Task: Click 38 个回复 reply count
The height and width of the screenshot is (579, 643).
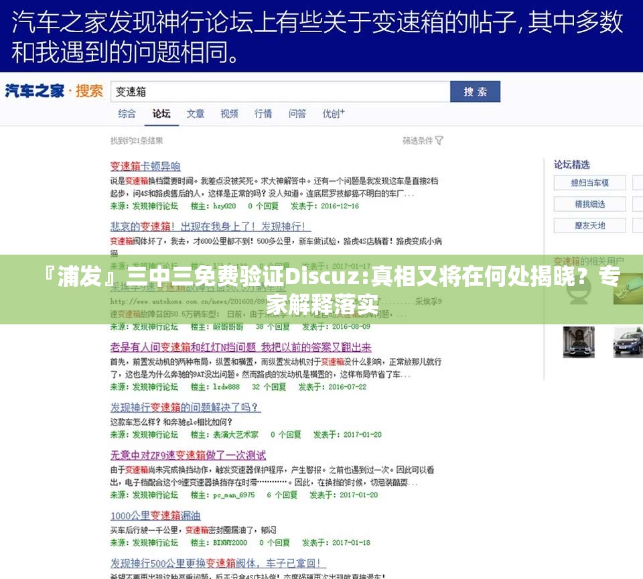Action: (273, 326)
